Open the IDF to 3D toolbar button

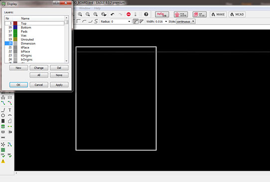(x=200, y=14)
